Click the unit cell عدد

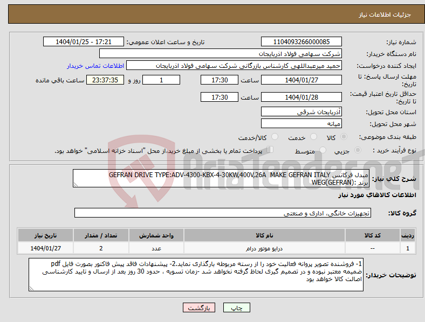tap(156, 248)
